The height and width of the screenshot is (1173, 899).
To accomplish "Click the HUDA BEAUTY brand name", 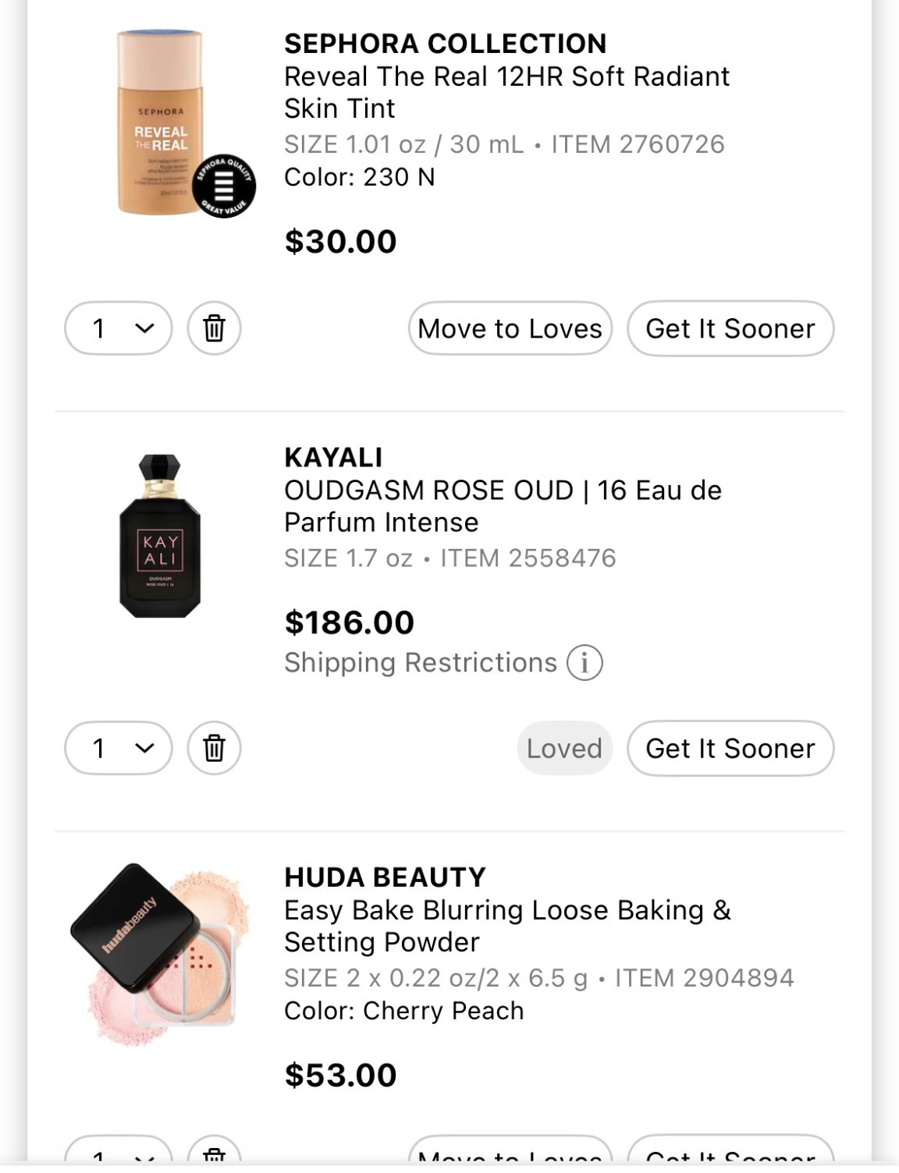I will point(385,877).
